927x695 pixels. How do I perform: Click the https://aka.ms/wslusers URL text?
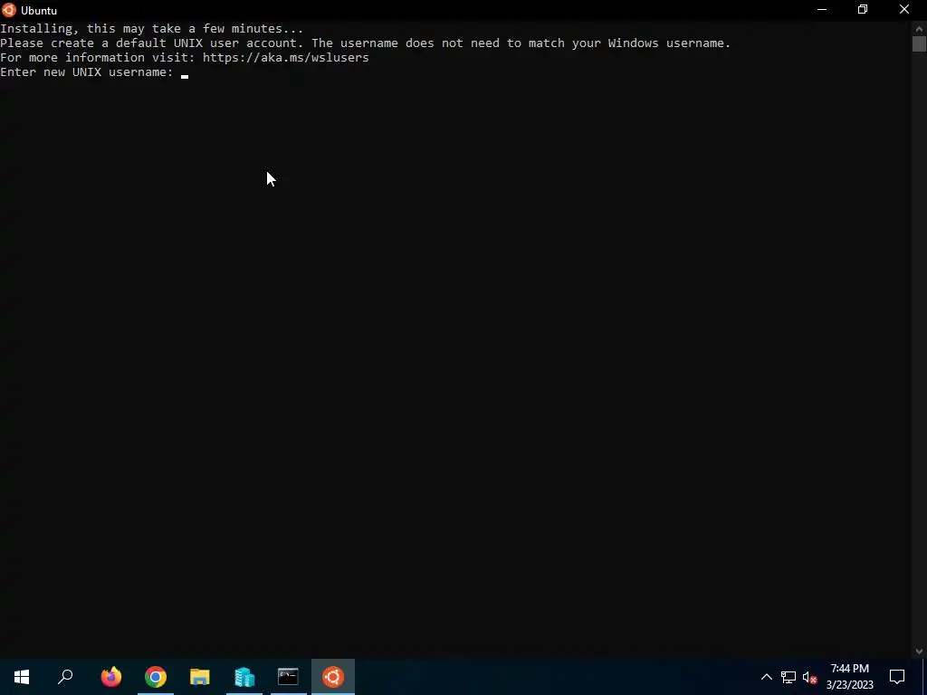(x=285, y=57)
